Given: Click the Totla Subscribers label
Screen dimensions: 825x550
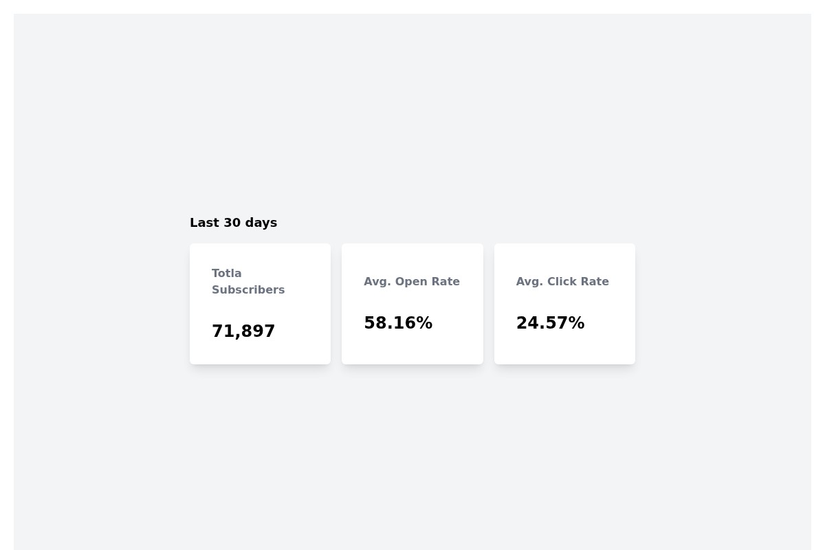Looking at the screenshot, I should tap(248, 281).
